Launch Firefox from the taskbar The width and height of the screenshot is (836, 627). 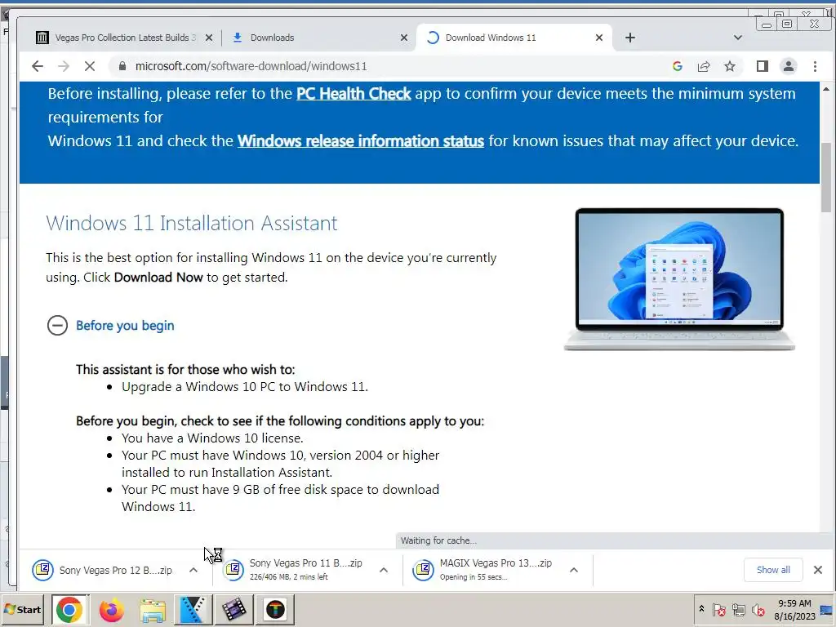click(x=111, y=609)
